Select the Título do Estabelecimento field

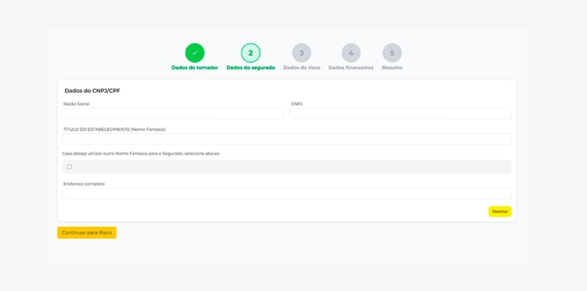click(287, 139)
